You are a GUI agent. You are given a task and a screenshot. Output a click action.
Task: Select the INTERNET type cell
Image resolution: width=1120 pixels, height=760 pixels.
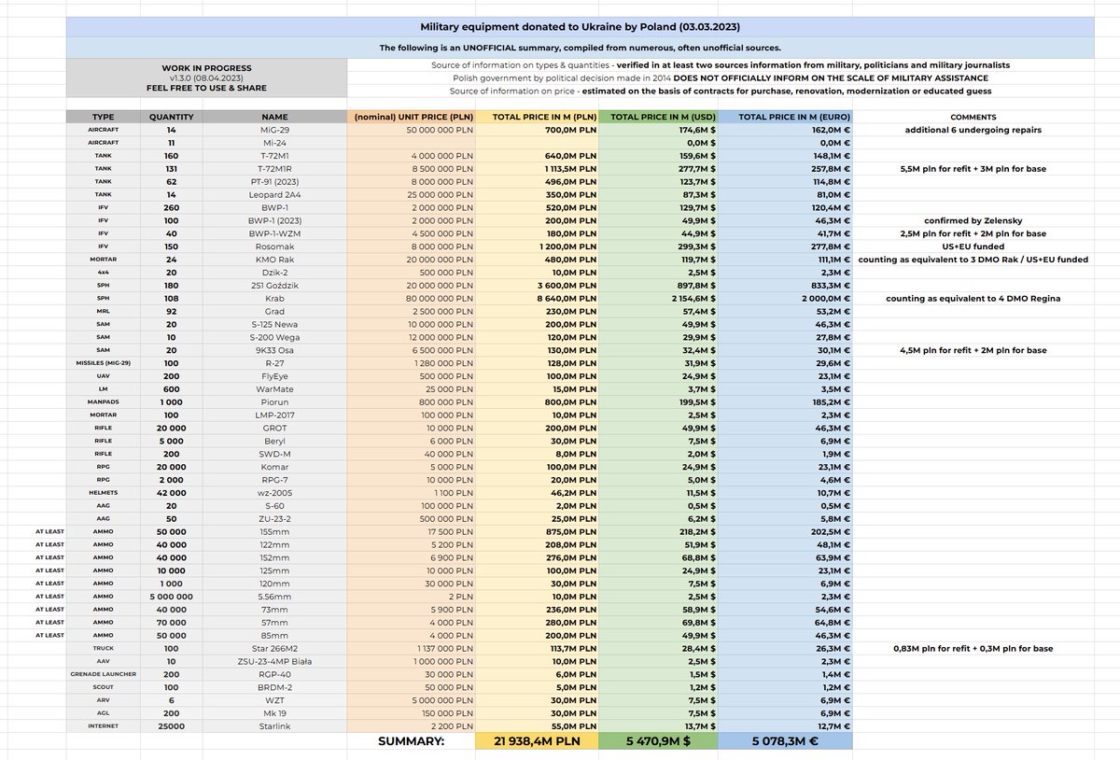pos(103,725)
